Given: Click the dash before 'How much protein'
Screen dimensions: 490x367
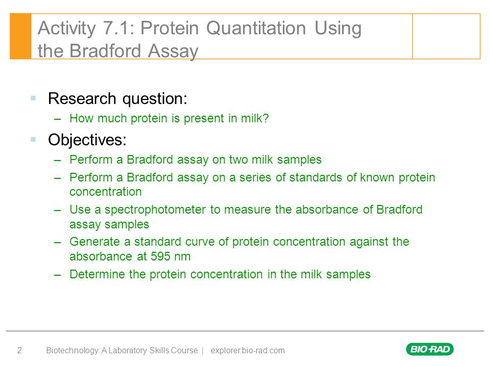Looking at the screenshot, I should tap(57, 119).
